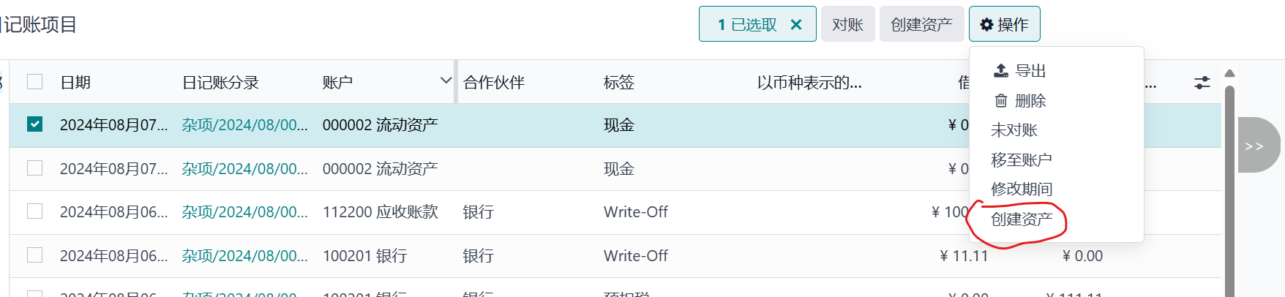The image size is (1285, 297).
Task: Select 修改期间 menu entry
Action: [x=1022, y=189]
